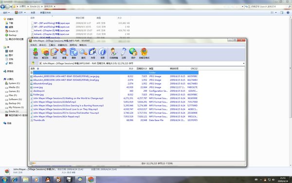Open WinRAR Commands (命令) menu

(43, 45)
